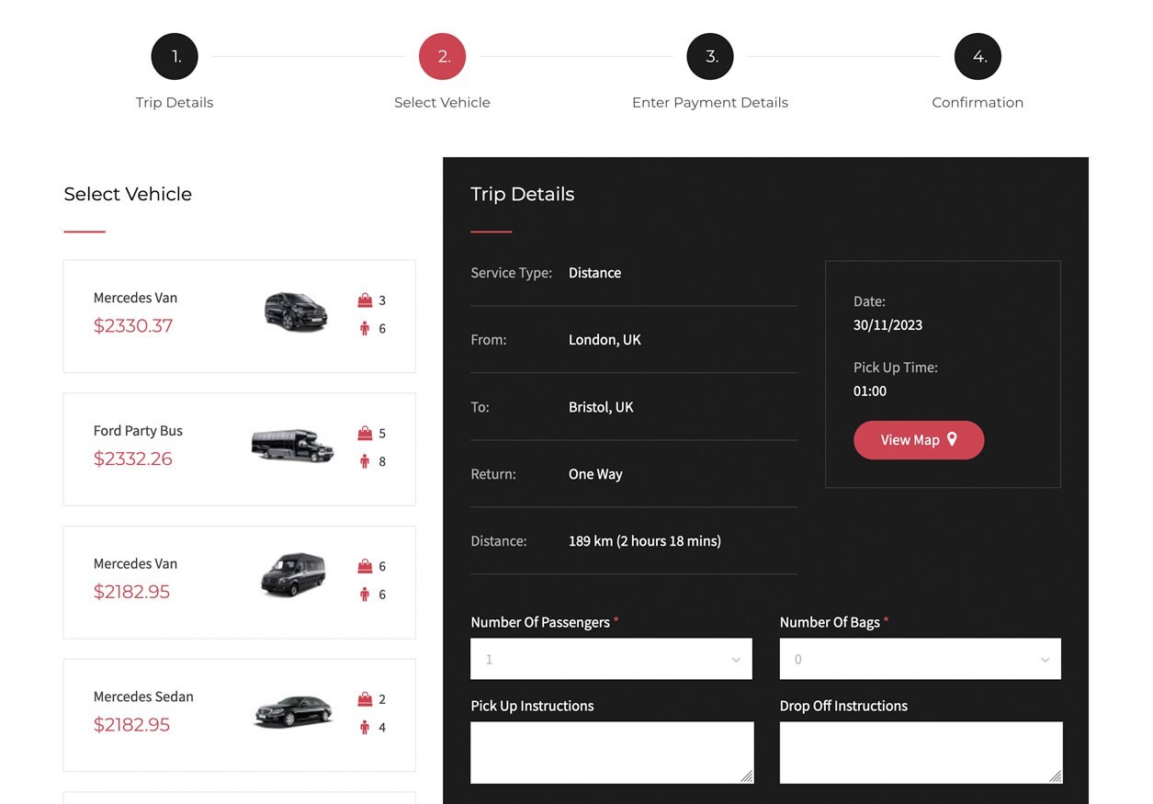Click the chevron arrow in Number Of Bags field

point(1045,660)
